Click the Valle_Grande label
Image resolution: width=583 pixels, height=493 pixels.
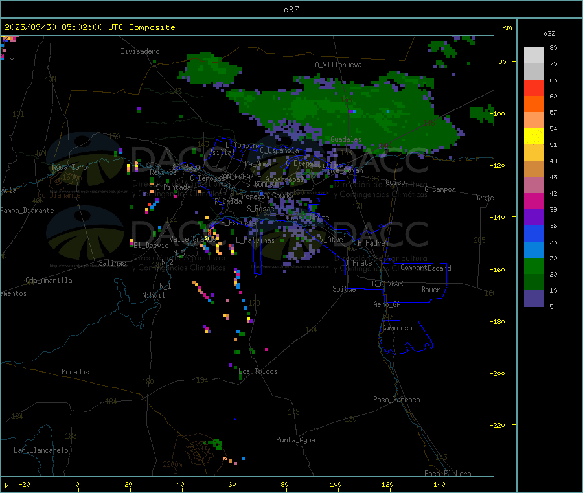click(x=192, y=239)
